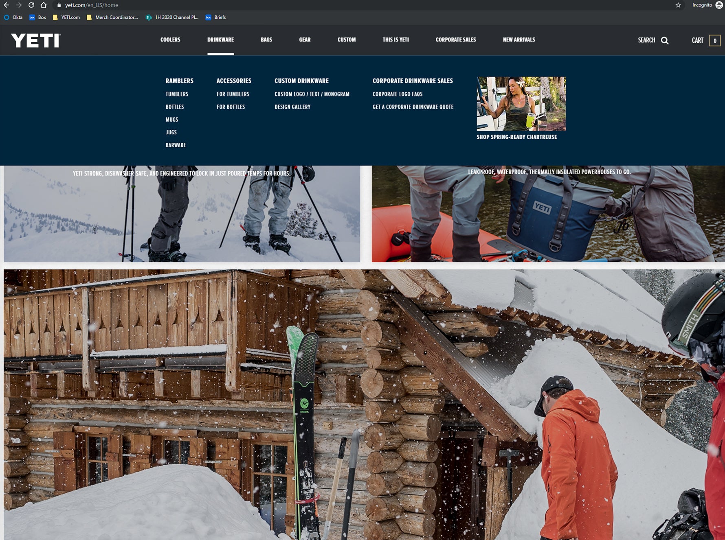Open the New Arrivals menu

(x=519, y=39)
